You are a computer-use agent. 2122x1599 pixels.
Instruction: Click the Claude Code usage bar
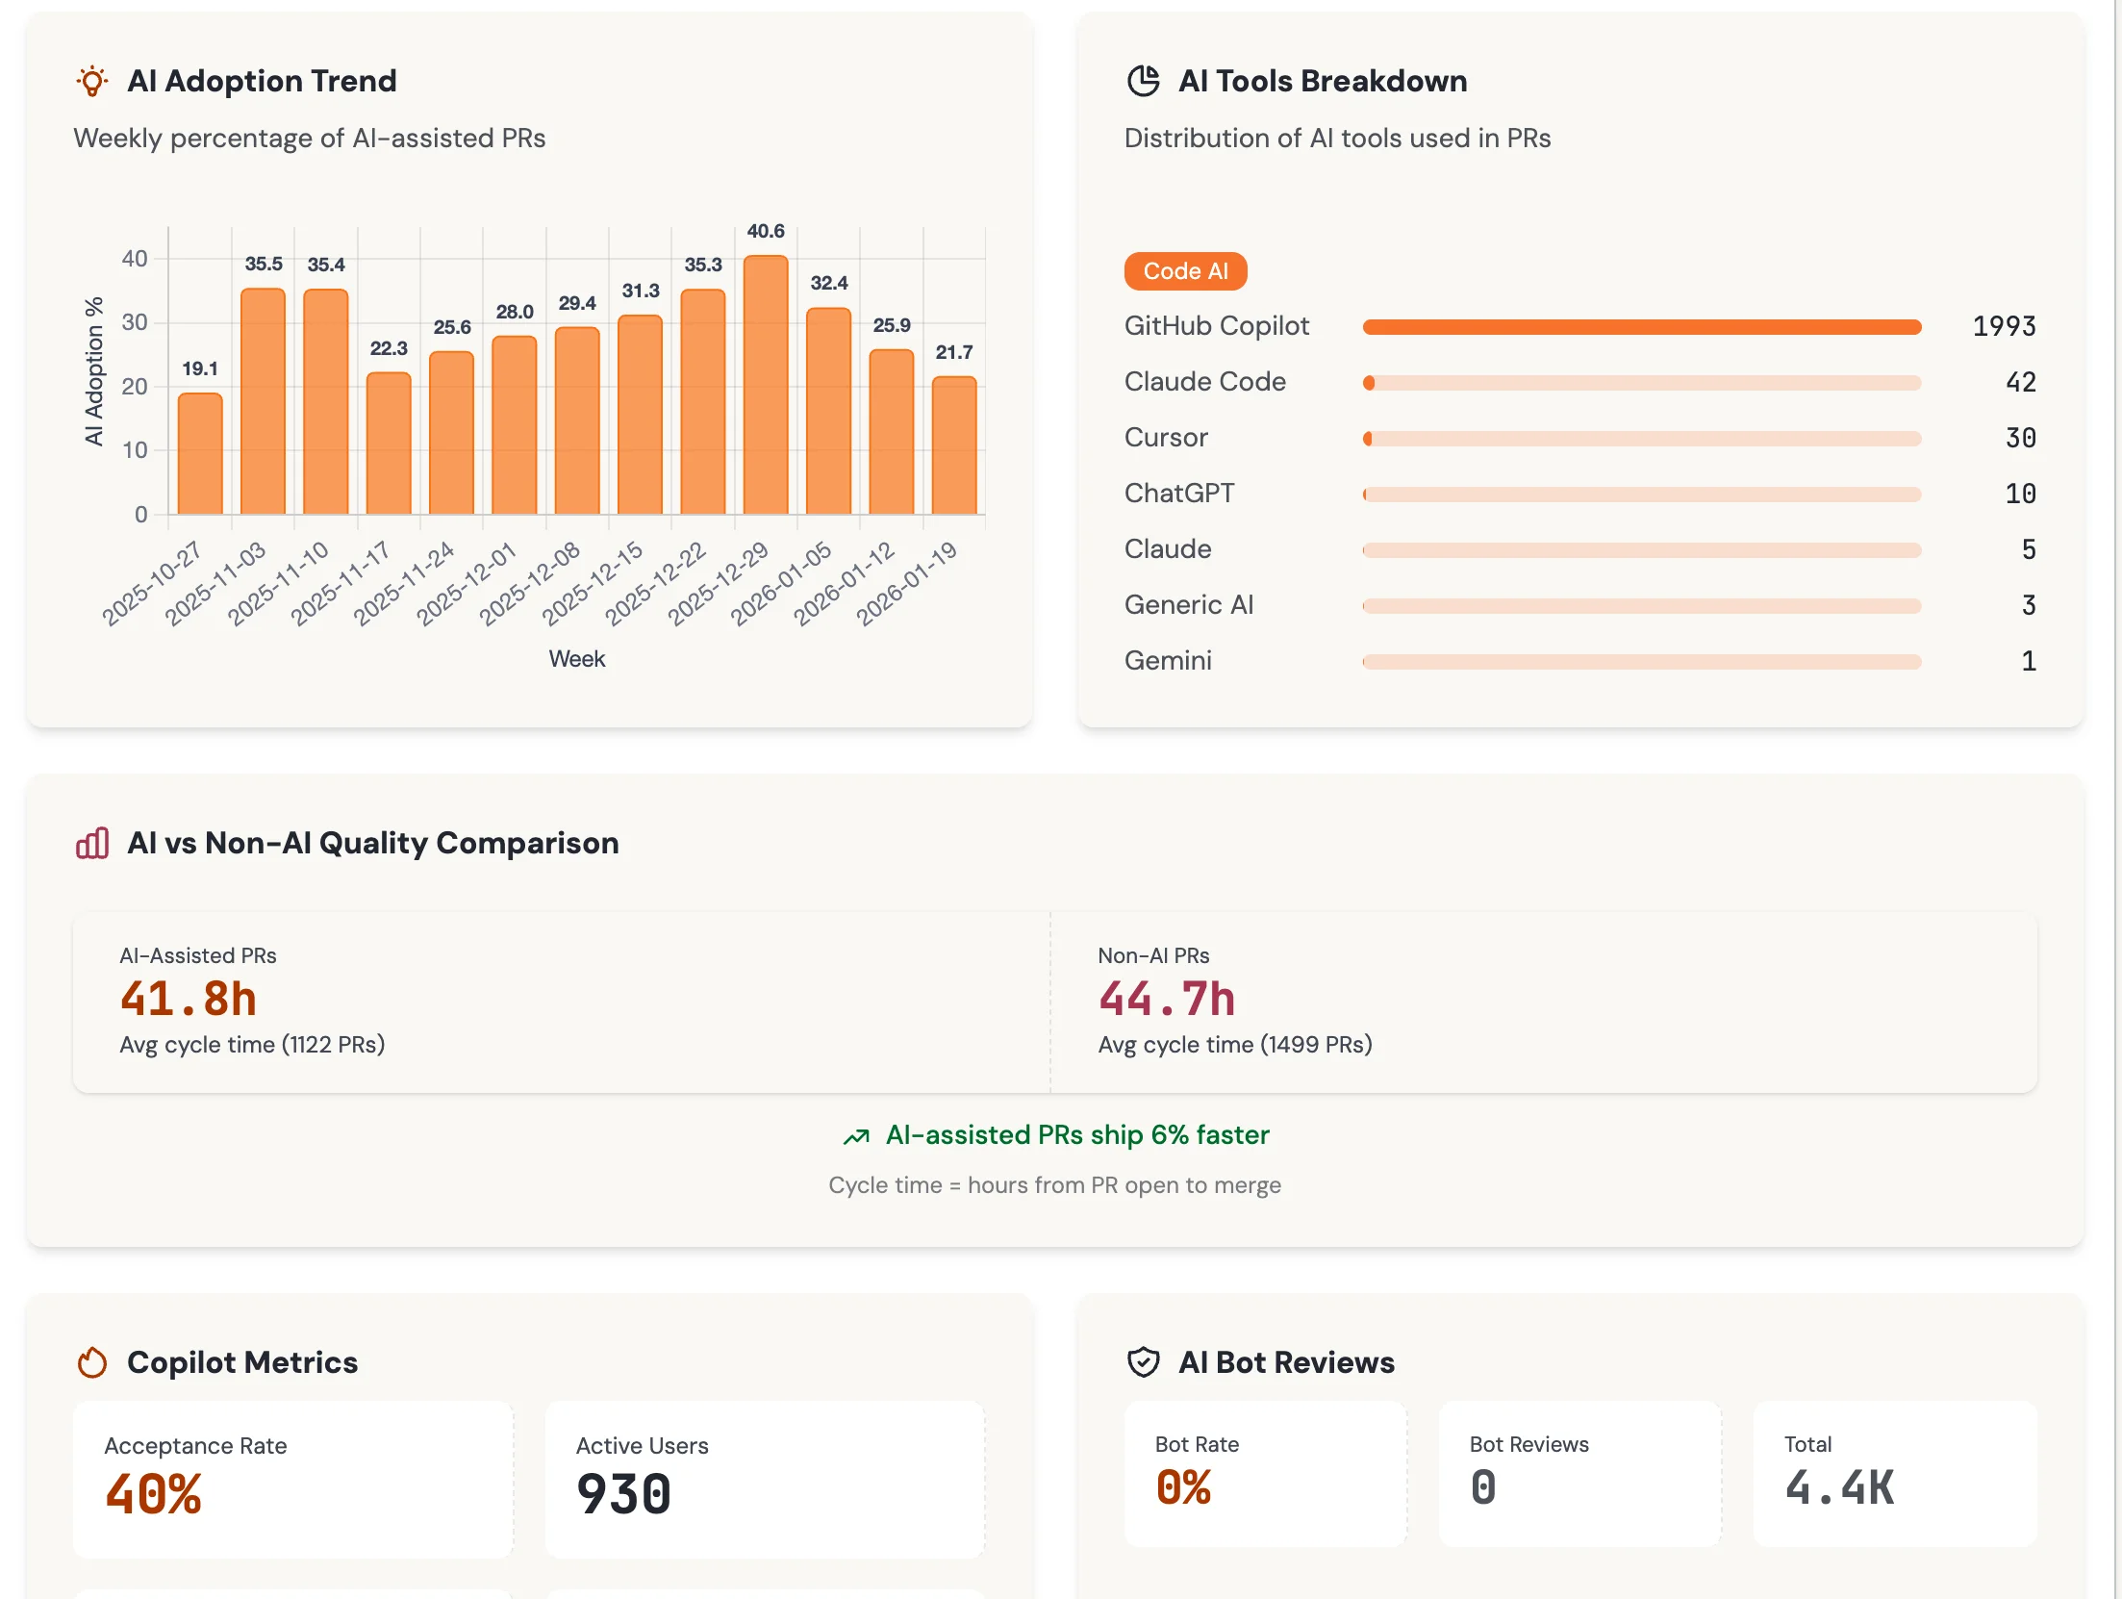[x=1642, y=383]
